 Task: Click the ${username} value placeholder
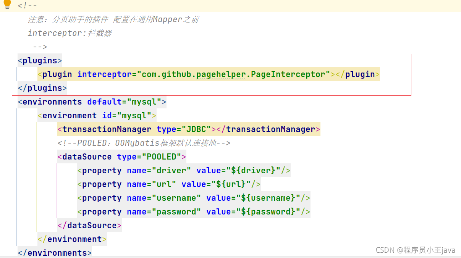pos(268,198)
